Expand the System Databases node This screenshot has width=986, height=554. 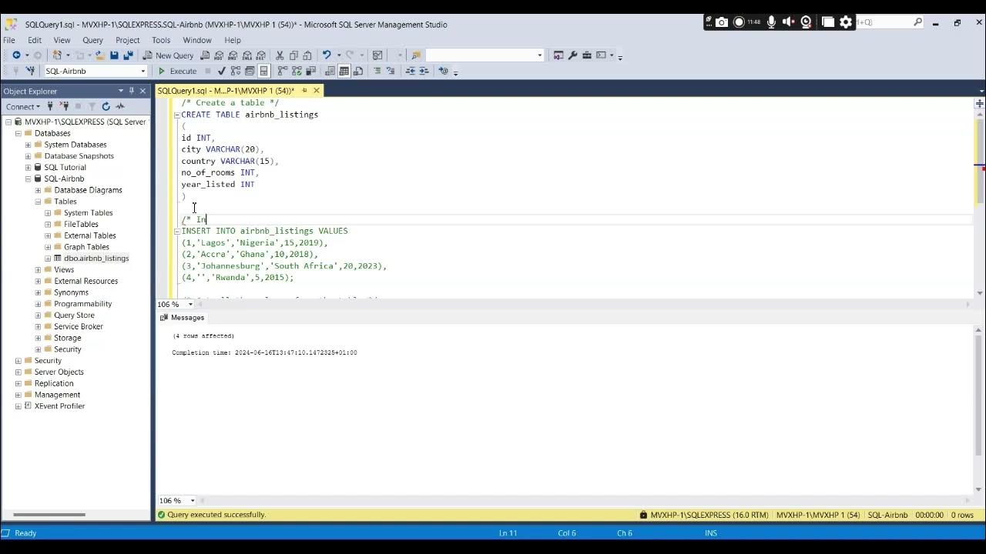point(28,145)
